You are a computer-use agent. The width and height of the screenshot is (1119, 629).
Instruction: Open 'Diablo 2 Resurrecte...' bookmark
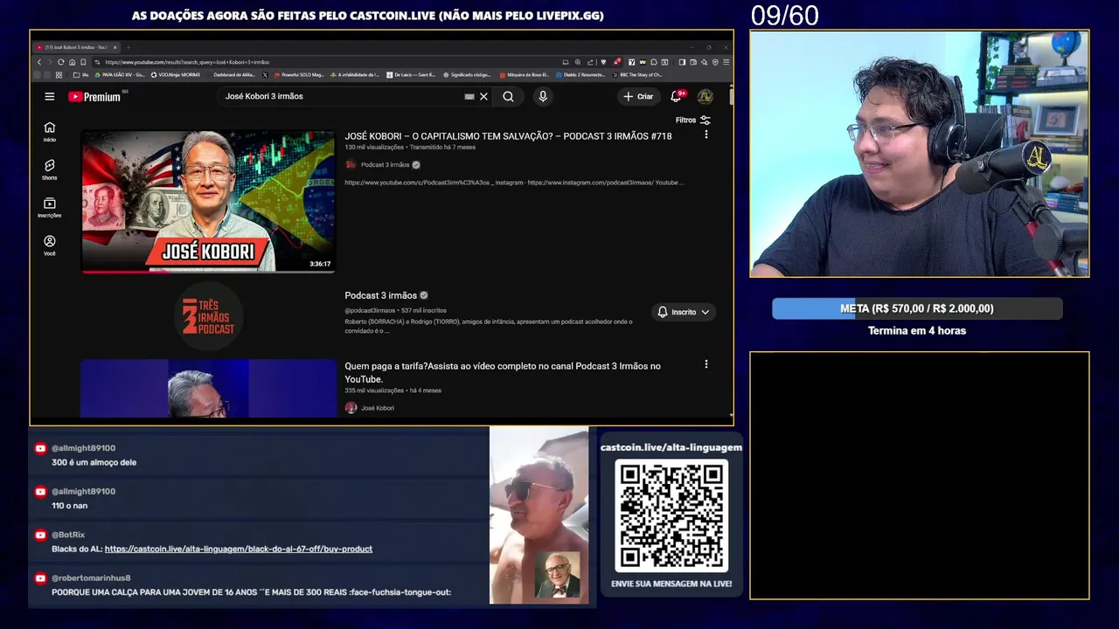[x=580, y=75]
